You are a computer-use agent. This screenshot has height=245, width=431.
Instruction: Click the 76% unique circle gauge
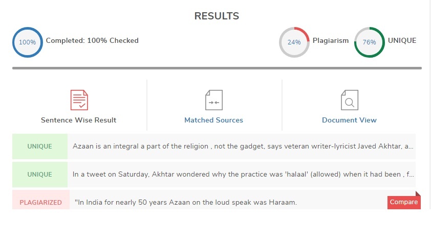(370, 42)
